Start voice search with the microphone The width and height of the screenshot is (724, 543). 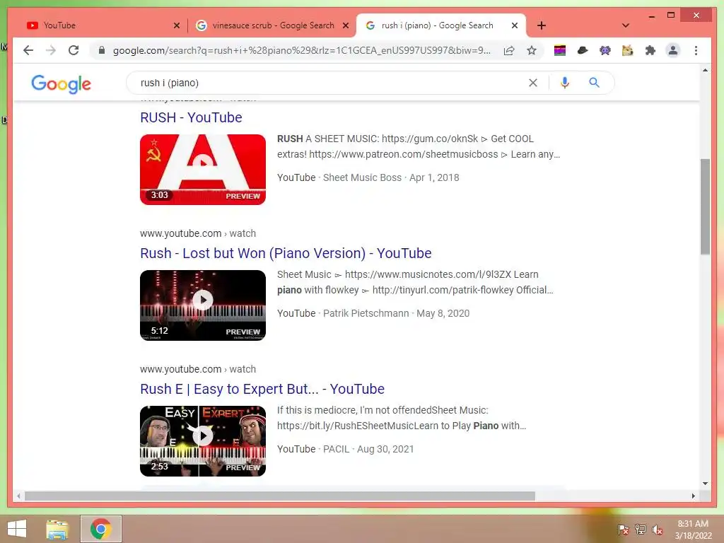[565, 83]
